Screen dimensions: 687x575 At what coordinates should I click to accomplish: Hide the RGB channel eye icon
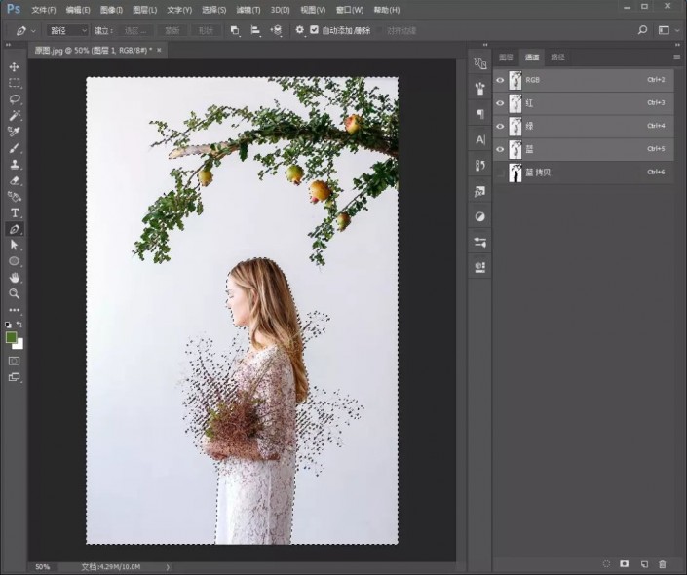500,80
